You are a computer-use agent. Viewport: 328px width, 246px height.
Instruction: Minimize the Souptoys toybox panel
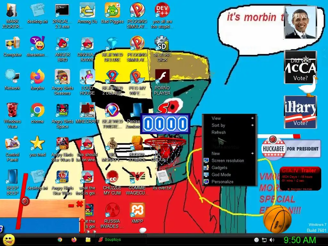click(71, 206)
